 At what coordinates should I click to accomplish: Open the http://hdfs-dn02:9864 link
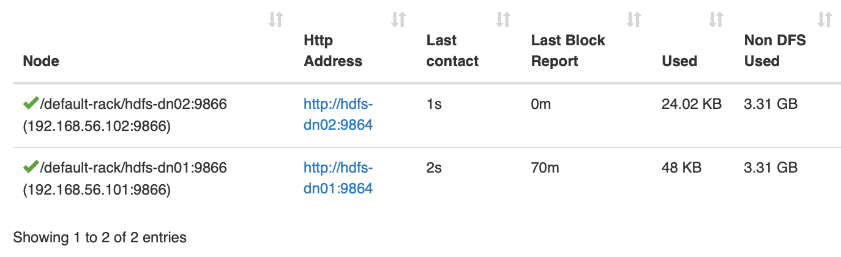(x=338, y=114)
